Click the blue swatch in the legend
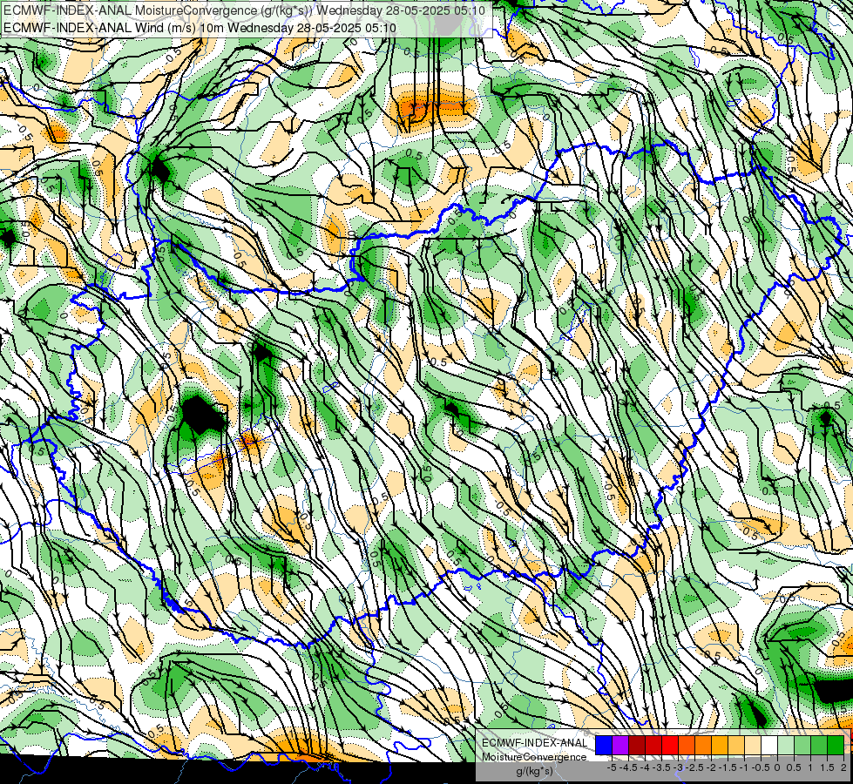The height and width of the screenshot is (784, 853). click(x=604, y=745)
